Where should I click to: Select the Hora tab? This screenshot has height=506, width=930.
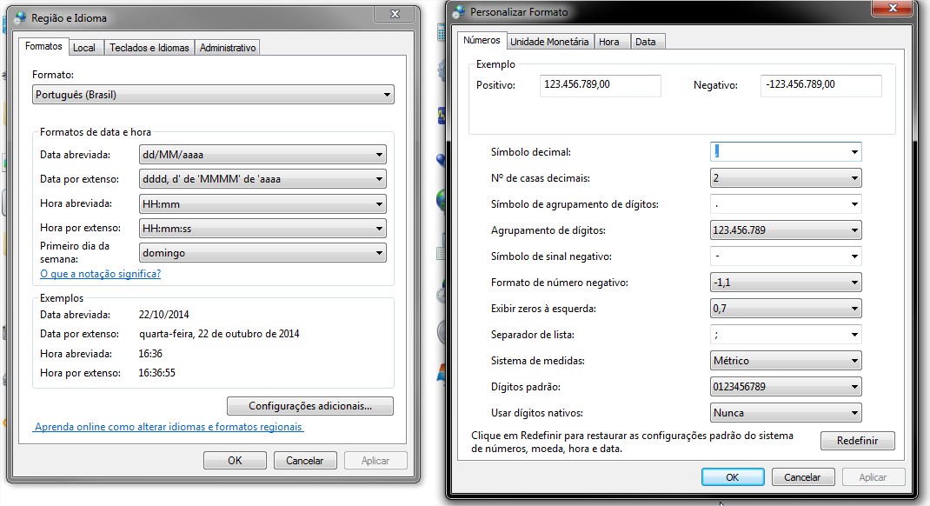click(x=609, y=42)
